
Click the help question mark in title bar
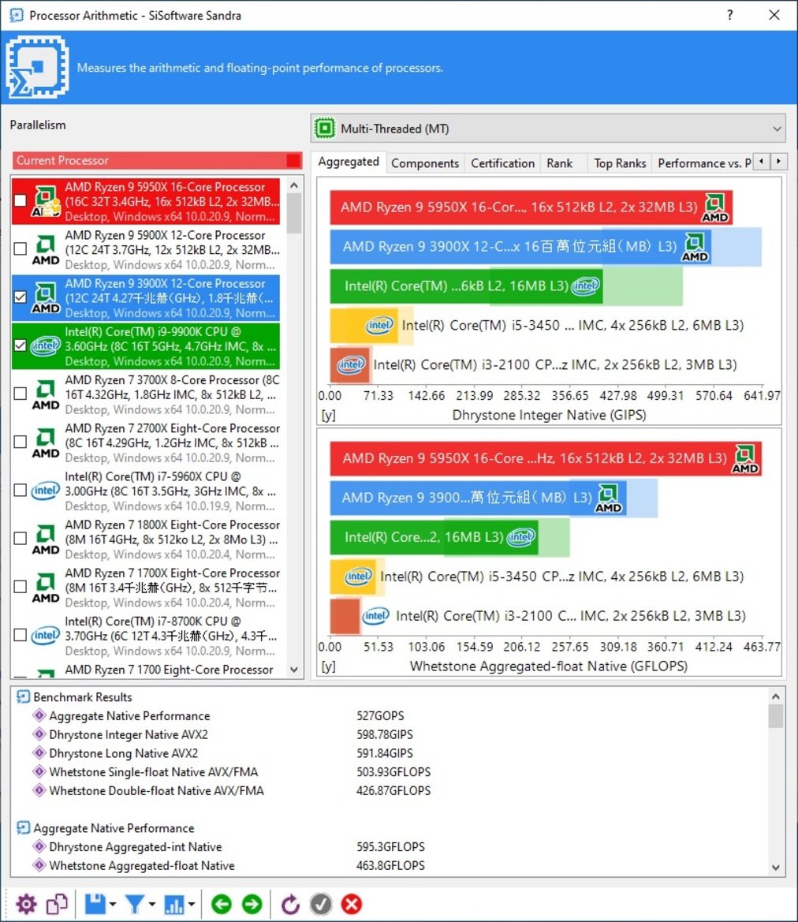click(729, 15)
